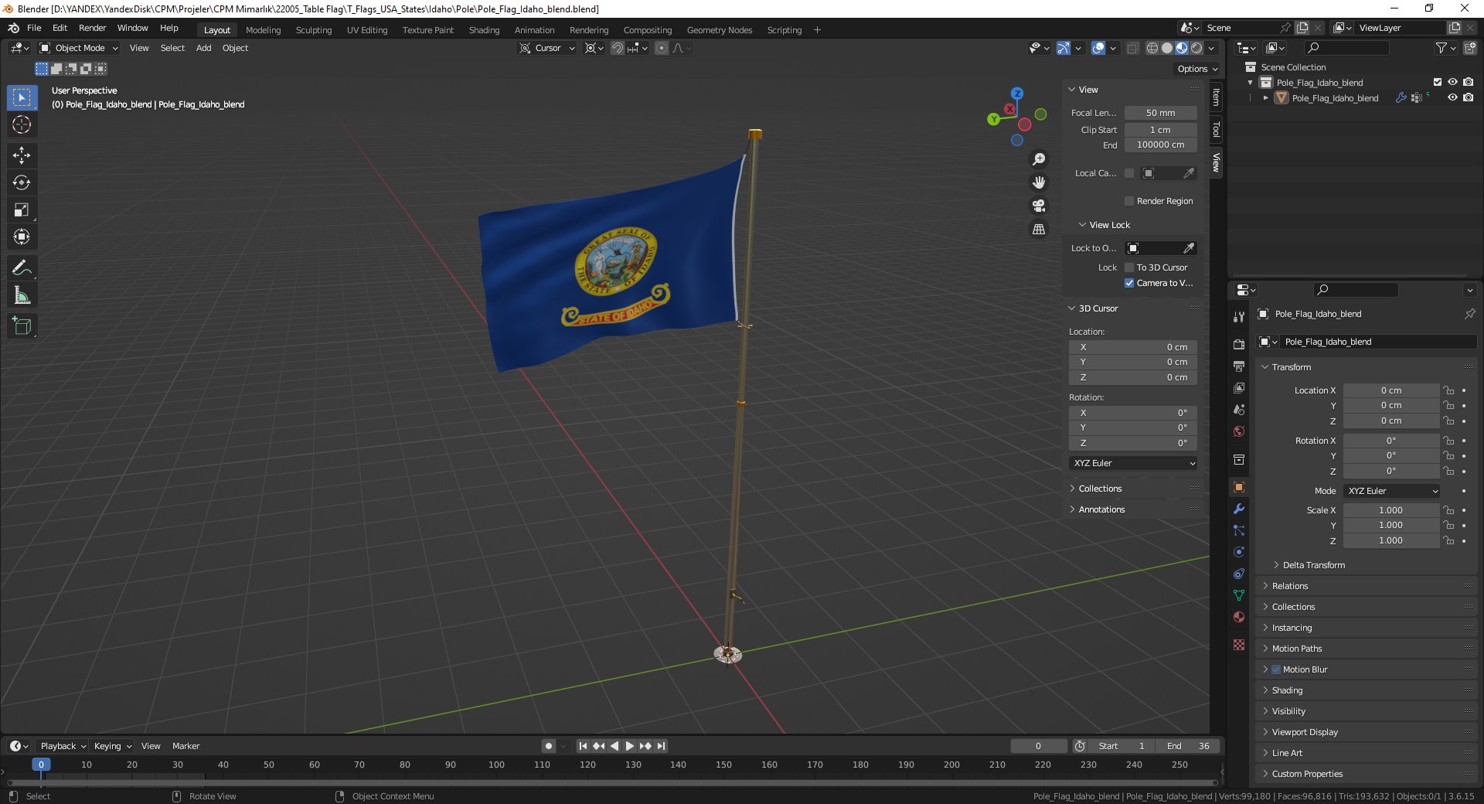
Task: Open the Marker menu in timeline
Action: (185, 746)
